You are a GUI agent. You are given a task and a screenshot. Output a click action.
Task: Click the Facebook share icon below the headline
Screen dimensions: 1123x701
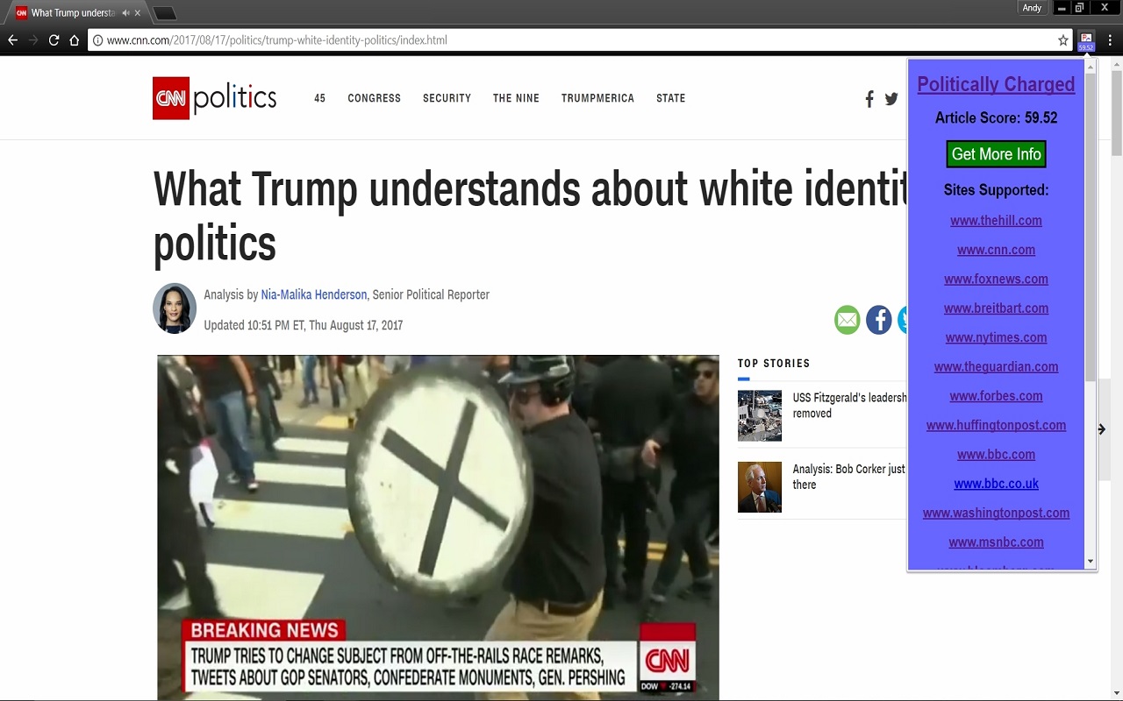878,320
